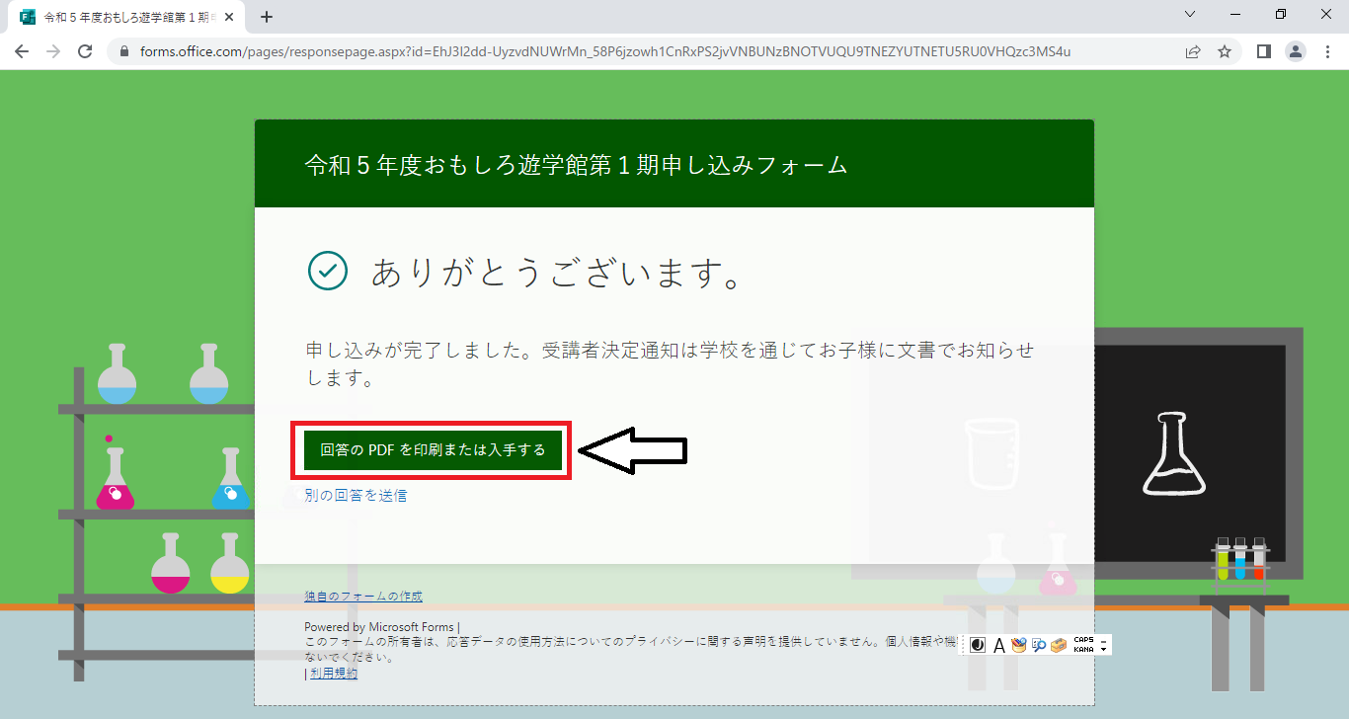Screen dimensions: 1349x719
Task: Open language bar options dropdown arrow
Action: pyautogui.click(x=1103, y=650)
